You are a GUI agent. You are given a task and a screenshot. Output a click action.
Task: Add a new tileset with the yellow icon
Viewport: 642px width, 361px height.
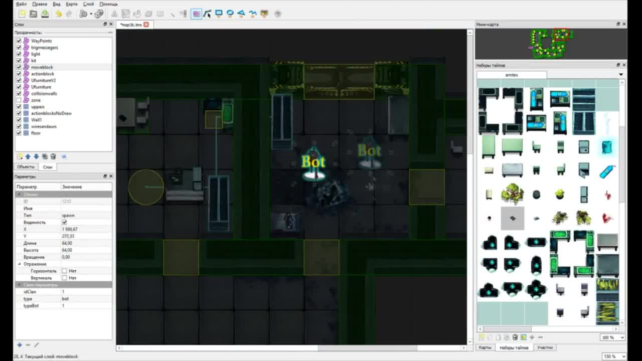point(481,337)
